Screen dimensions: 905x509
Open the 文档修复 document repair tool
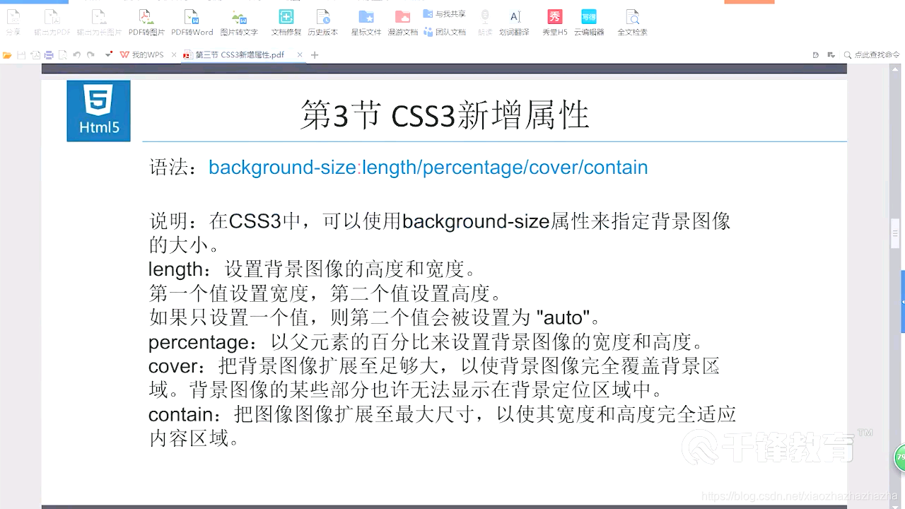pos(286,23)
